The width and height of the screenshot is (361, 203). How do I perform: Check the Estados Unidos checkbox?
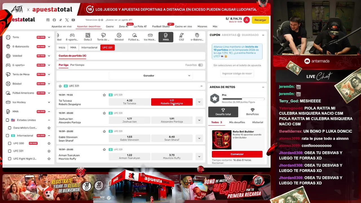[8, 120]
